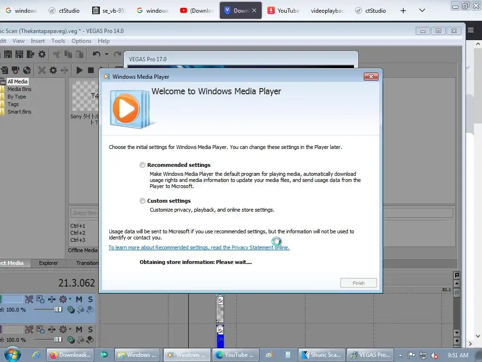Image resolution: width=482 pixels, height=362 pixels.
Task: Start preview with the Play button
Action: pyautogui.click(x=79, y=71)
